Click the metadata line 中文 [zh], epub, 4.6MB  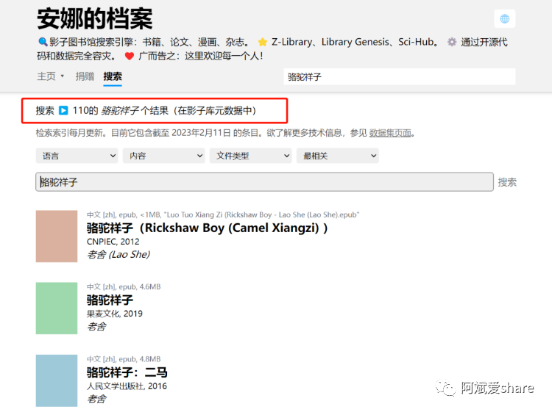[124, 286]
